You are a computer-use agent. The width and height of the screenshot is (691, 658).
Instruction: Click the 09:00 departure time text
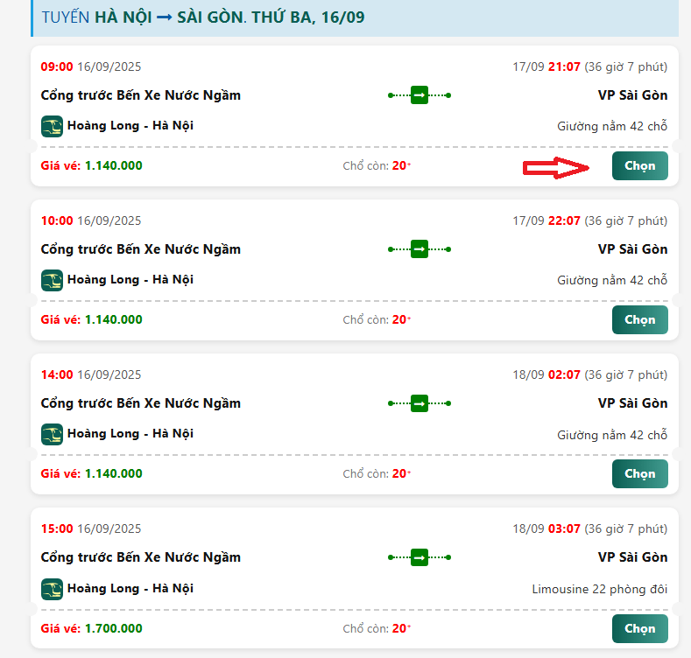(x=57, y=66)
